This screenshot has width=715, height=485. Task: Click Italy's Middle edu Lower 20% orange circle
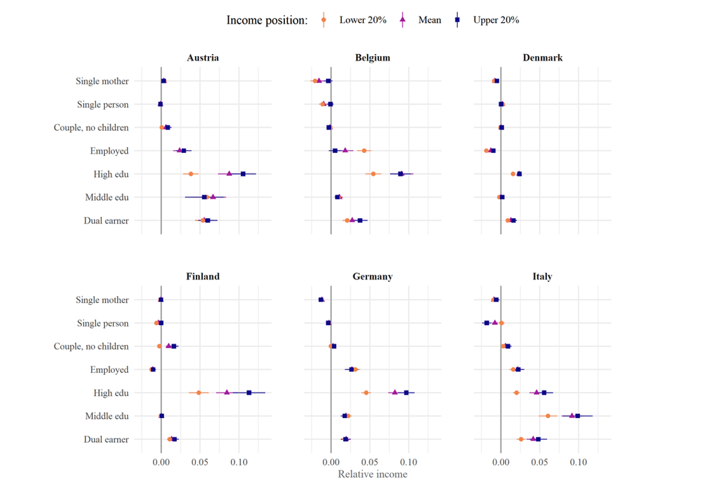548,416
